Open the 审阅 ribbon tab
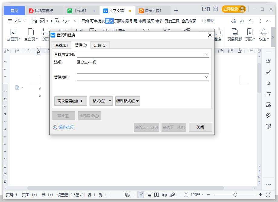Image resolution: width=278 pixels, height=202 pixels. pos(142,21)
